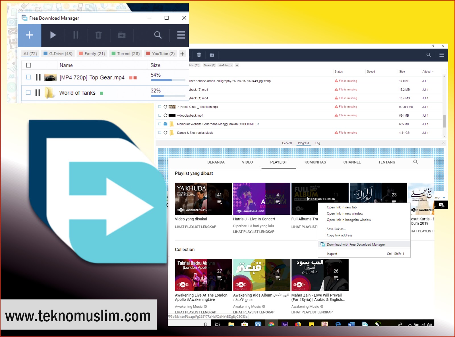Check the box for Membuat Website Sederhana row
455x337 pixels.
(160, 124)
